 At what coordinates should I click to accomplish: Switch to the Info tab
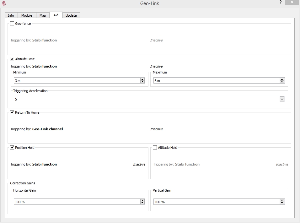tap(11, 15)
